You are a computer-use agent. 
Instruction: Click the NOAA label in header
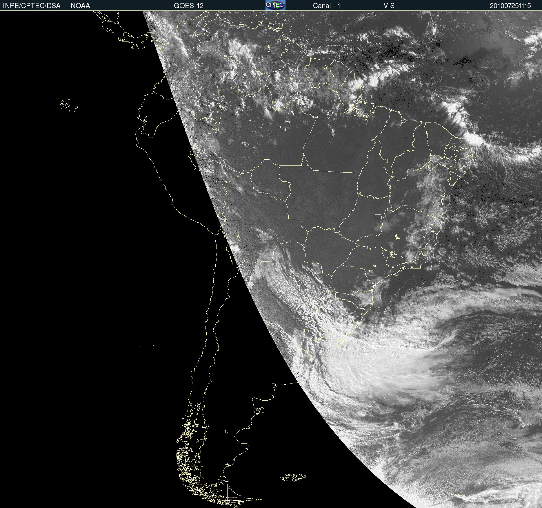click(x=80, y=6)
